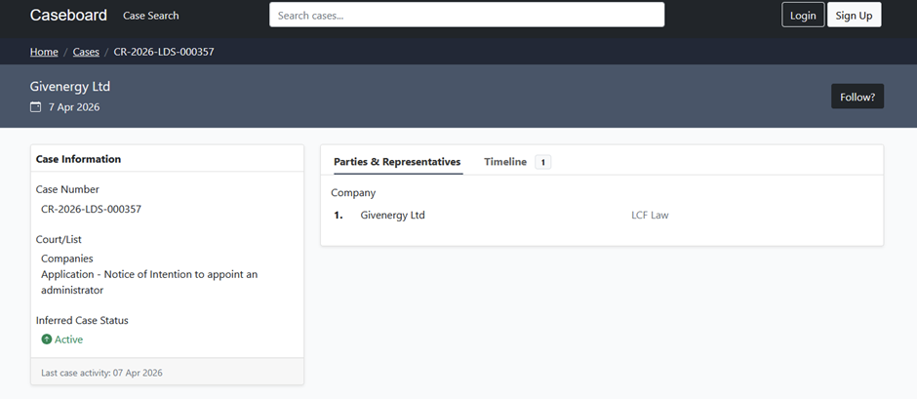The height and width of the screenshot is (399, 917).
Task: Click the Timeline count badge
Action: tap(543, 162)
